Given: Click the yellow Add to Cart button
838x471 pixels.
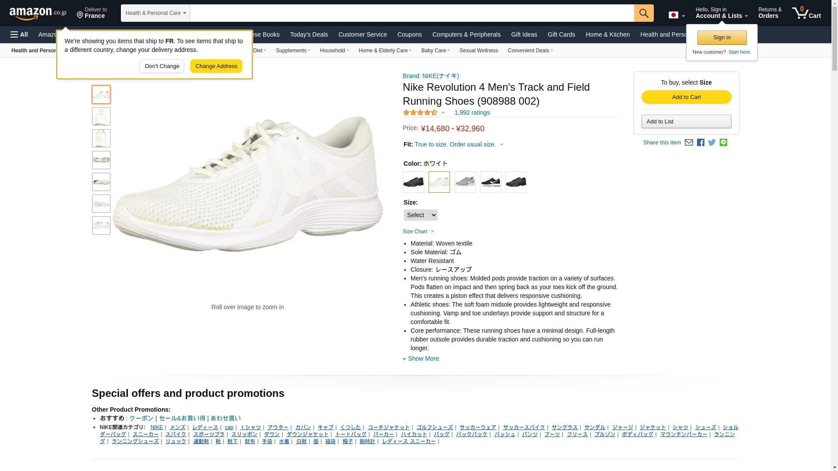Looking at the screenshot, I should point(686,97).
